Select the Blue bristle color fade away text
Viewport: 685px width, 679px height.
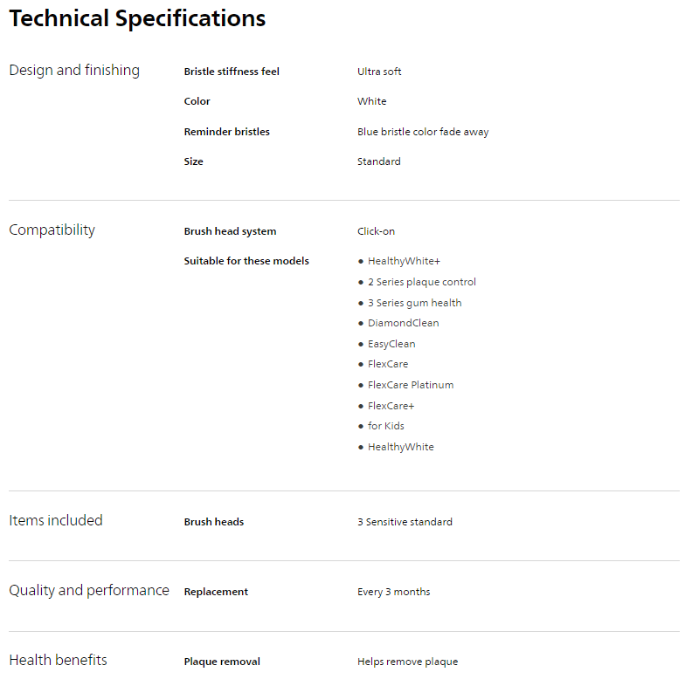423,132
